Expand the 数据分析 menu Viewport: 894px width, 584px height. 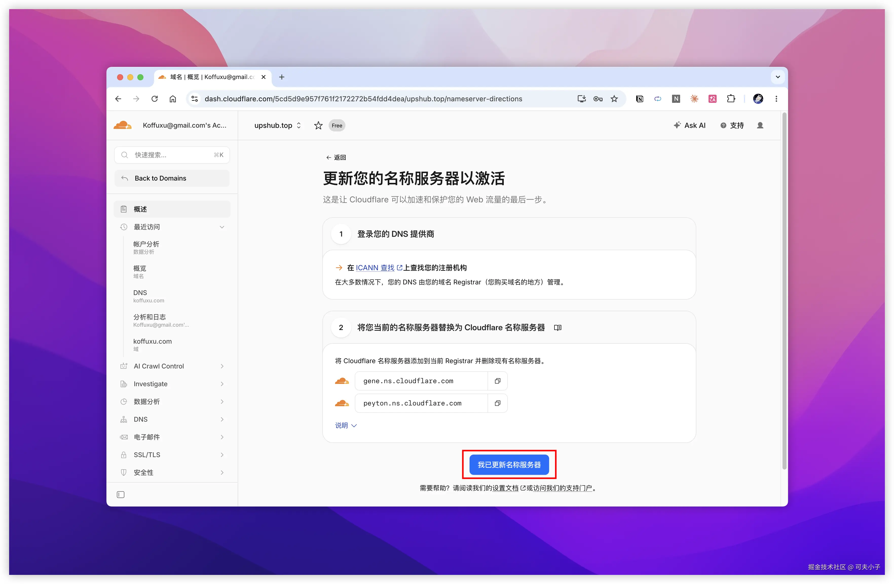coord(172,402)
